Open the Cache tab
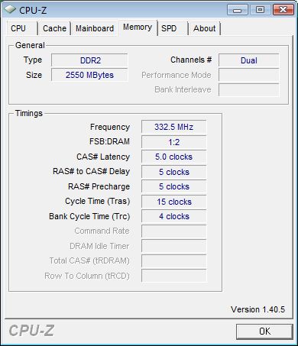The width and height of the screenshot is (298, 346). 54,28
